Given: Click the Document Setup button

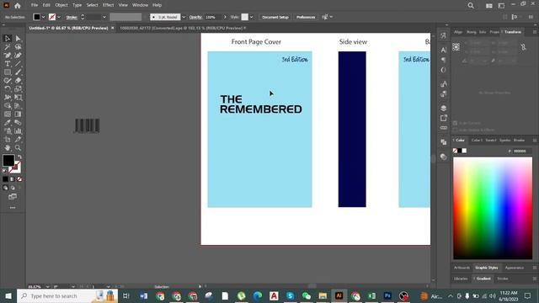Looking at the screenshot, I should tap(275, 17).
